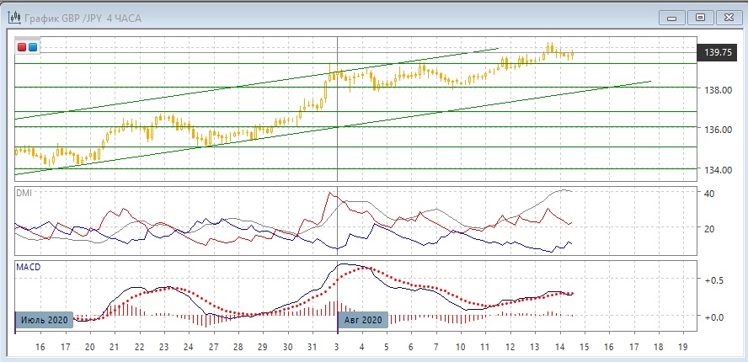748x362 pixels.
Task: Click the 138.00 level on price scale
Action: [x=717, y=89]
